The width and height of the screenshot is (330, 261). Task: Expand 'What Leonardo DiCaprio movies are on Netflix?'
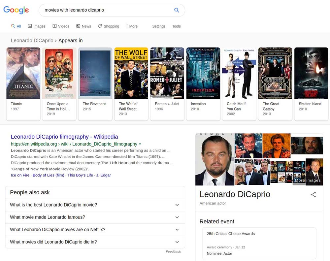point(95,230)
